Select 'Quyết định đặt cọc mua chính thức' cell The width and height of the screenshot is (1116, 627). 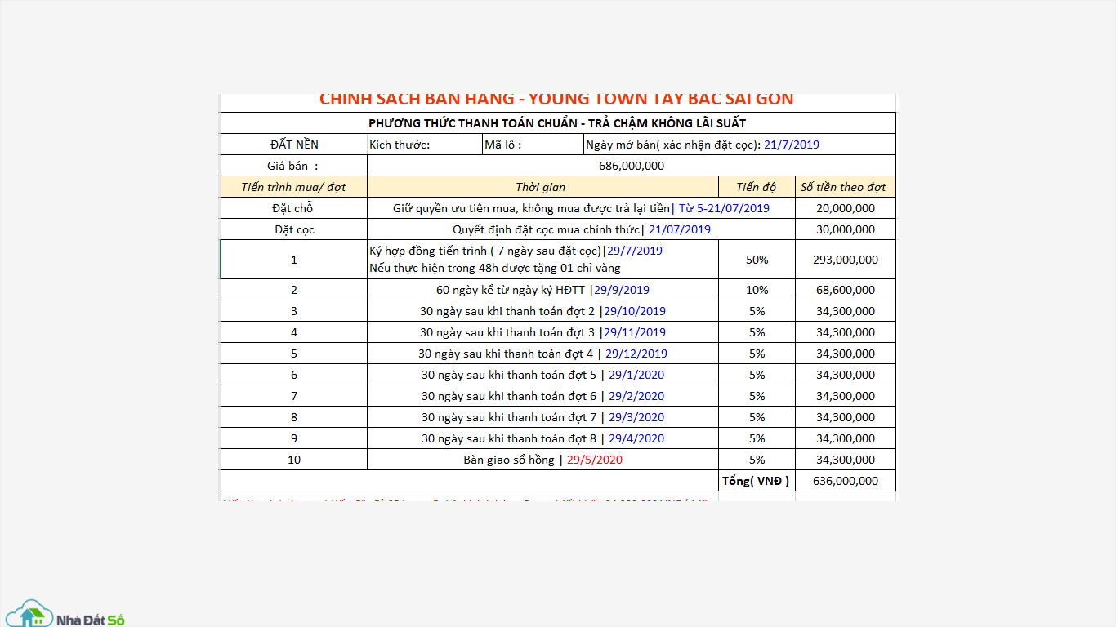point(582,229)
